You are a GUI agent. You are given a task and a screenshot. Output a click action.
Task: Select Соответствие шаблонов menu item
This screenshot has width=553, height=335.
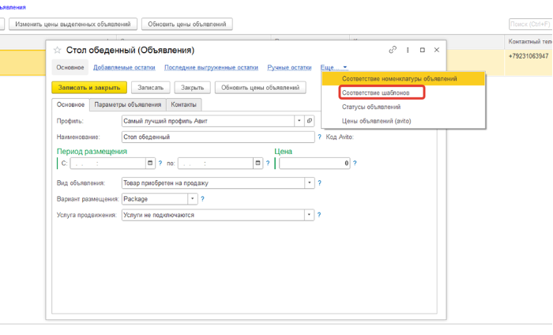tap(375, 92)
